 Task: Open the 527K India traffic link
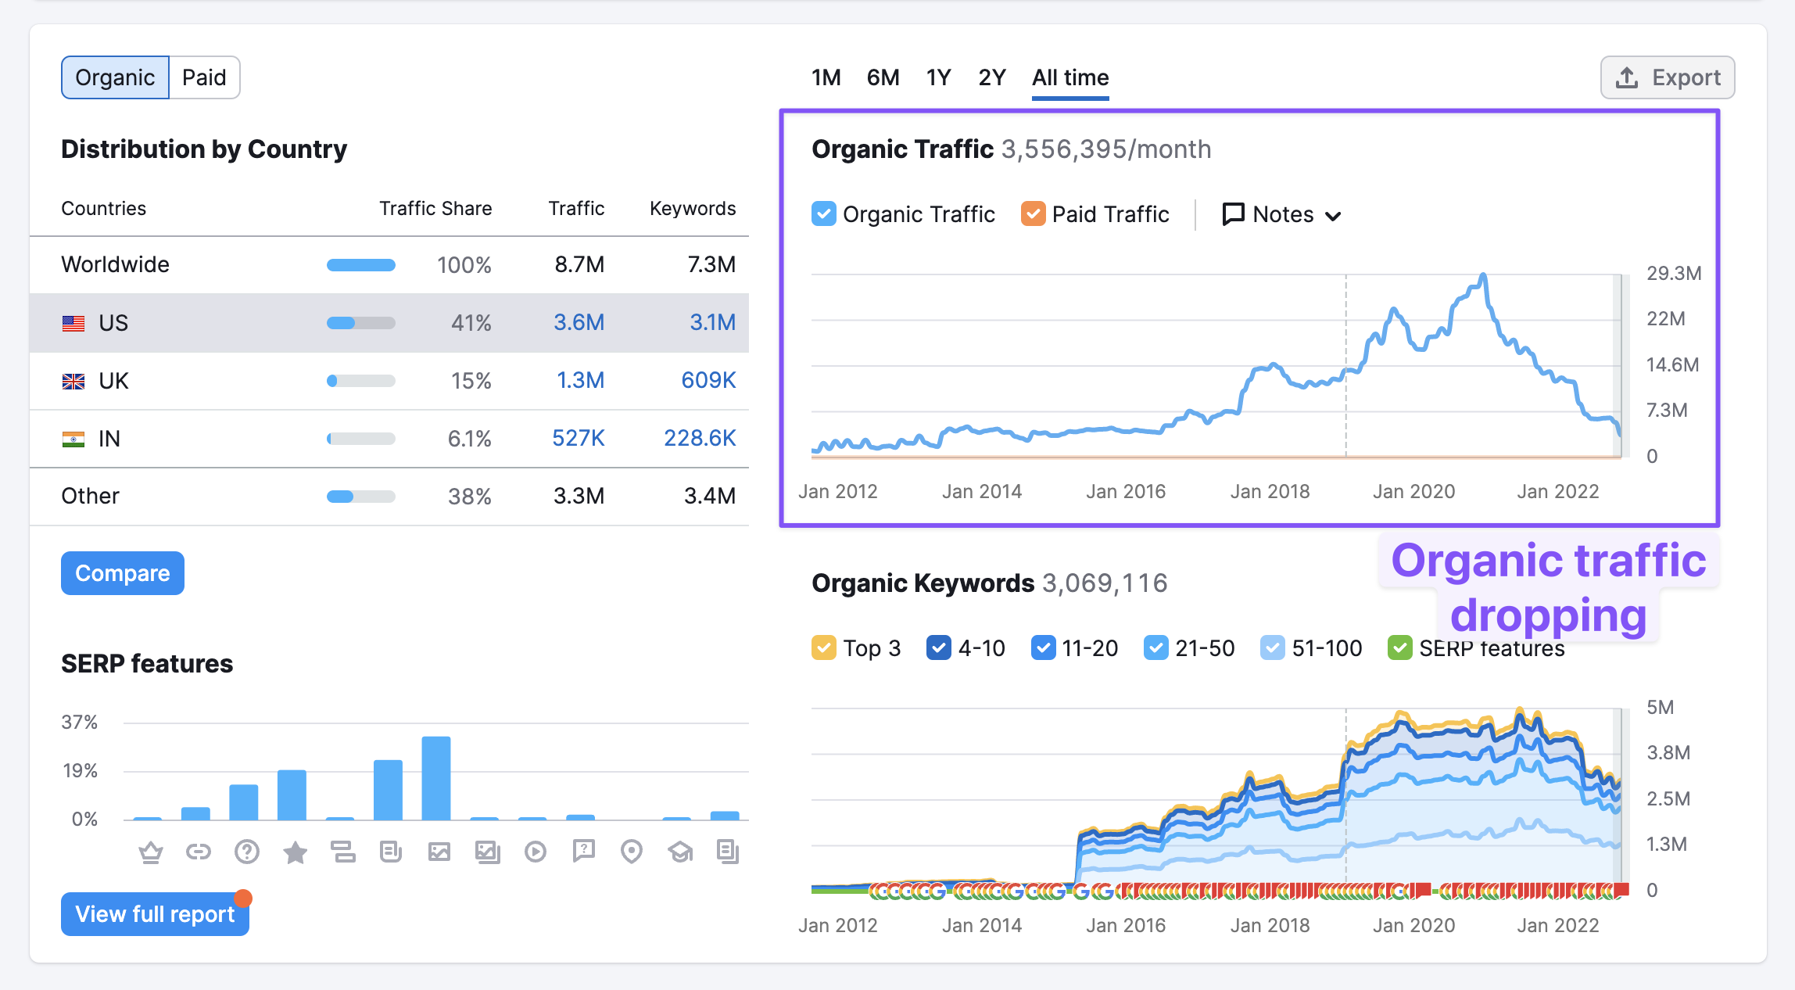[577, 438]
